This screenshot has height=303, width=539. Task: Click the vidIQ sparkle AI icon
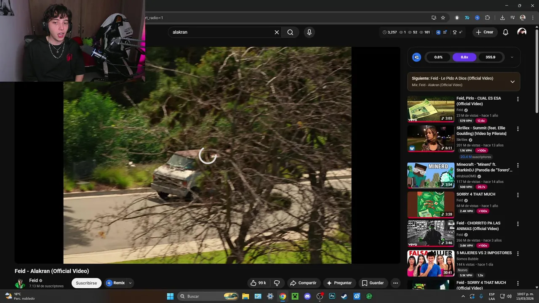tap(460, 32)
